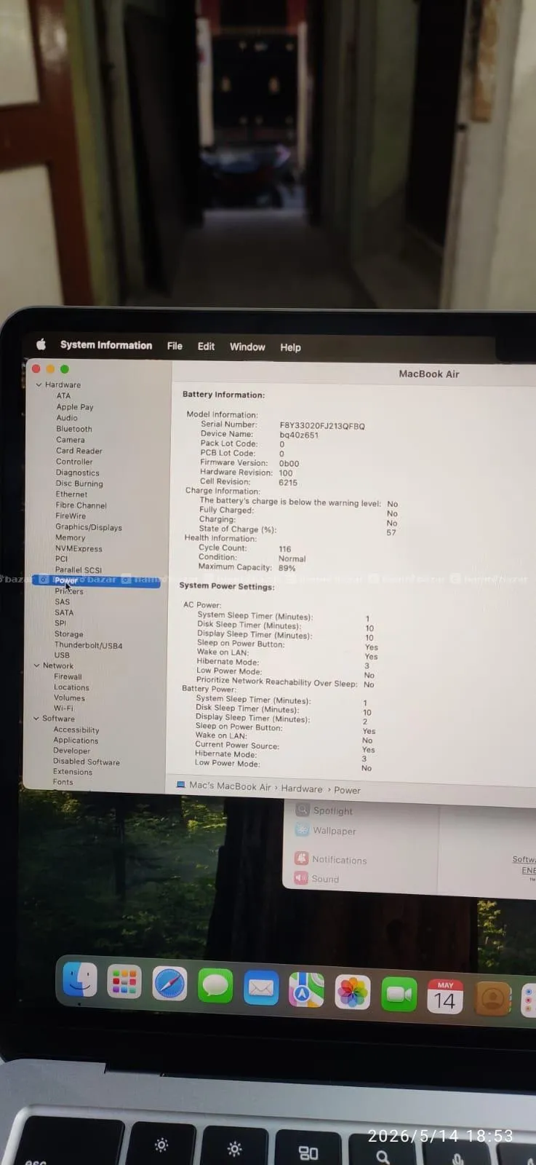Viewport: 536px width, 1165px height.
Task: Select Diagnostics in the sidebar
Action: (x=78, y=473)
